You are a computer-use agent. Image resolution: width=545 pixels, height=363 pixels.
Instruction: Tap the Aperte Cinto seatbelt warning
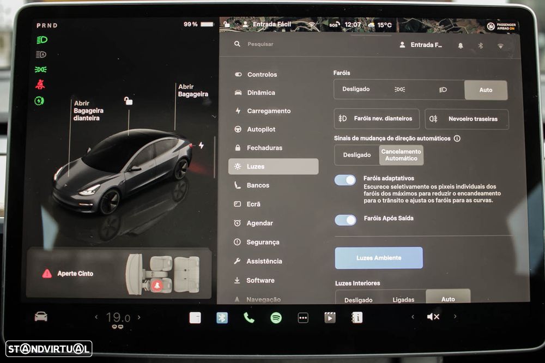click(68, 274)
